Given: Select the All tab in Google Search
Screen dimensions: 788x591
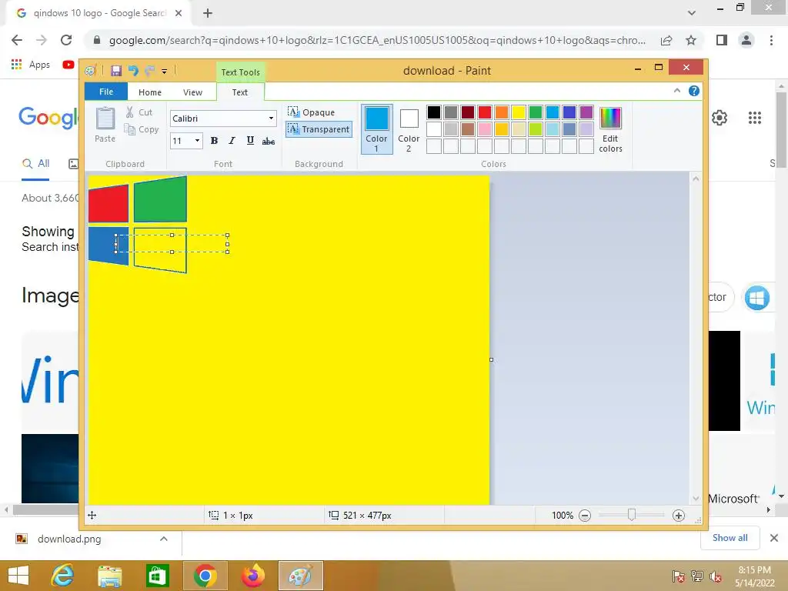Looking at the screenshot, I should coord(35,164).
